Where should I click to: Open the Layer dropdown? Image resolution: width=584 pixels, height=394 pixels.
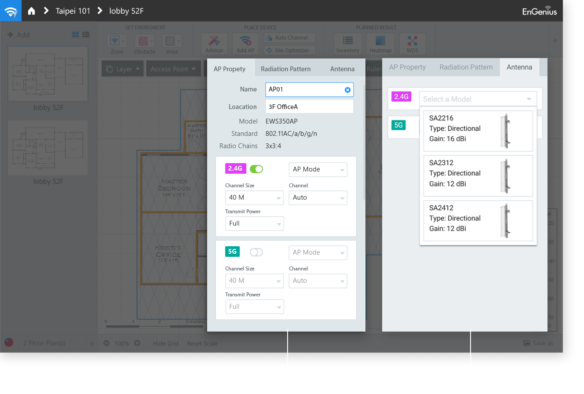tap(123, 69)
